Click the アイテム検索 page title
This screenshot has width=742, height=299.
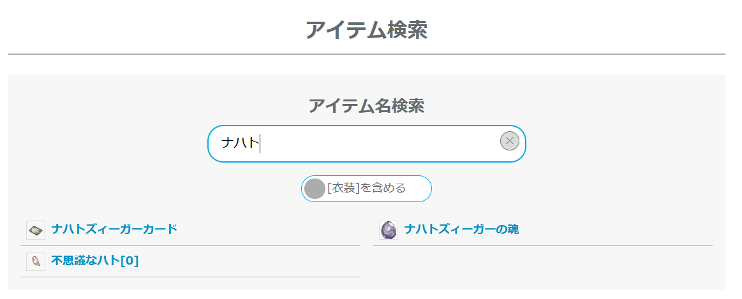[366, 30]
